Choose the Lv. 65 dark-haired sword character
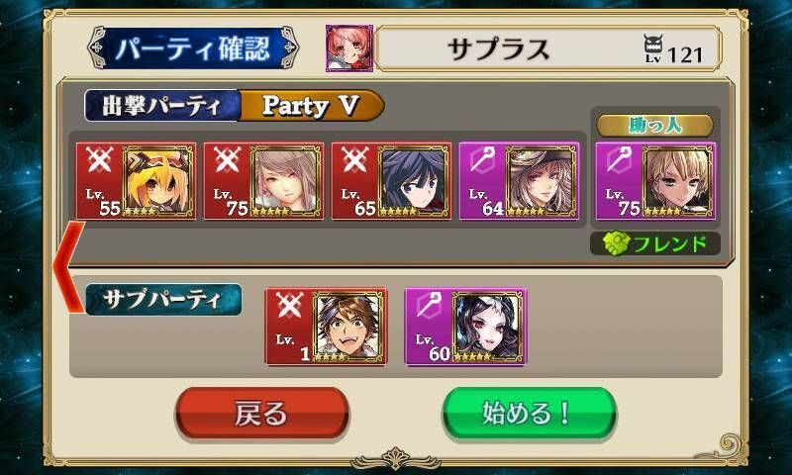 (x=391, y=181)
